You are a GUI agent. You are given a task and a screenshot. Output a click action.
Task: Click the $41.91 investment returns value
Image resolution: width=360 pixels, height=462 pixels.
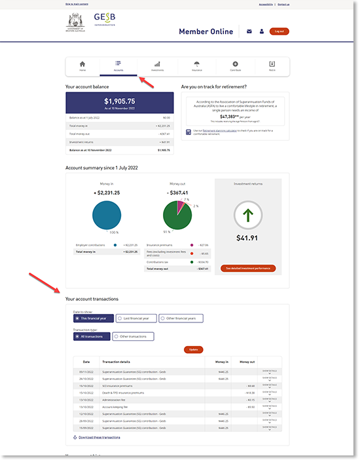pyautogui.click(x=247, y=239)
